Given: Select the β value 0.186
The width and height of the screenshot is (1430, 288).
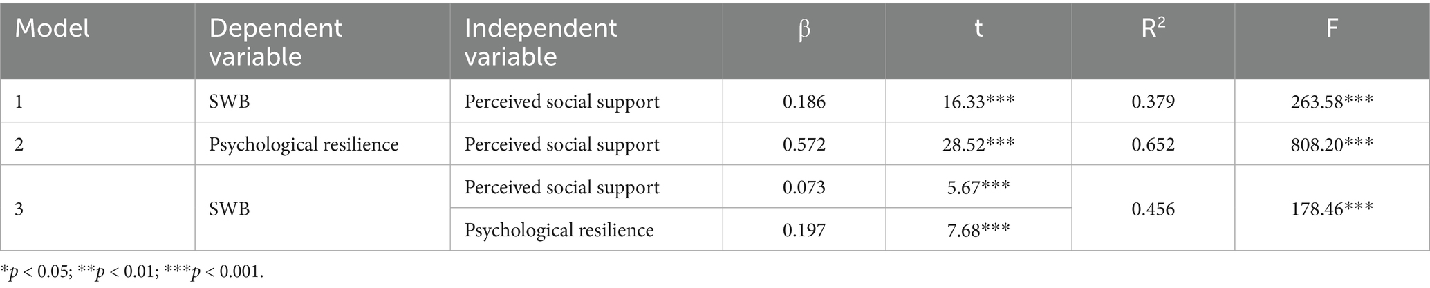Looking at the screenshot, I should point(804,102).
